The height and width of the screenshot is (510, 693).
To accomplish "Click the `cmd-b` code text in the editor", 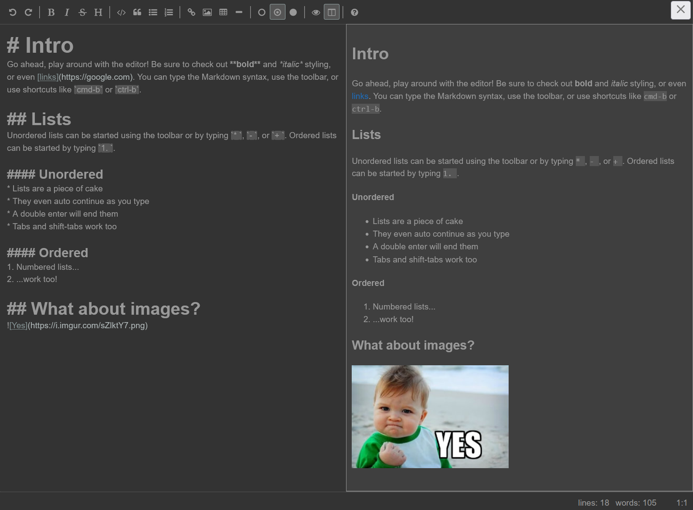I will click(88, 90).
